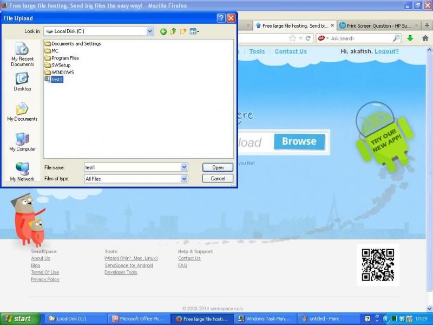
Task: Click the Cancel button in File Upload
Action: (x=218, y=179)
